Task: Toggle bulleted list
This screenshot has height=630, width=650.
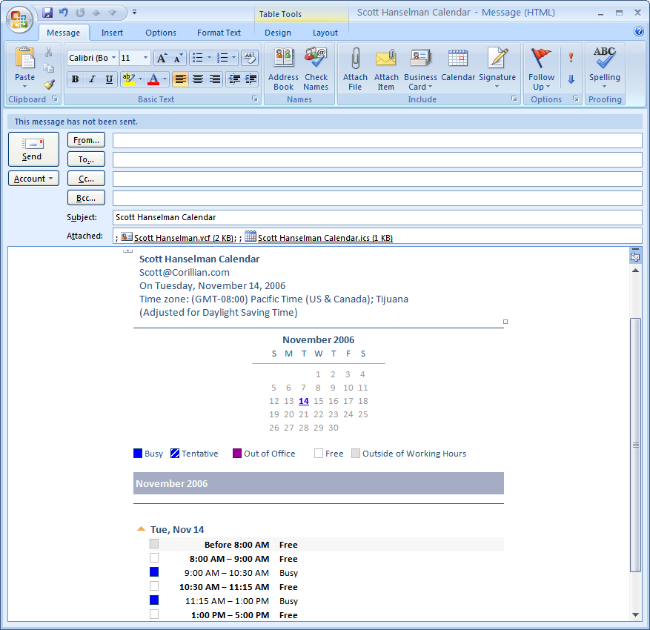Action: (x=198, y=58)
